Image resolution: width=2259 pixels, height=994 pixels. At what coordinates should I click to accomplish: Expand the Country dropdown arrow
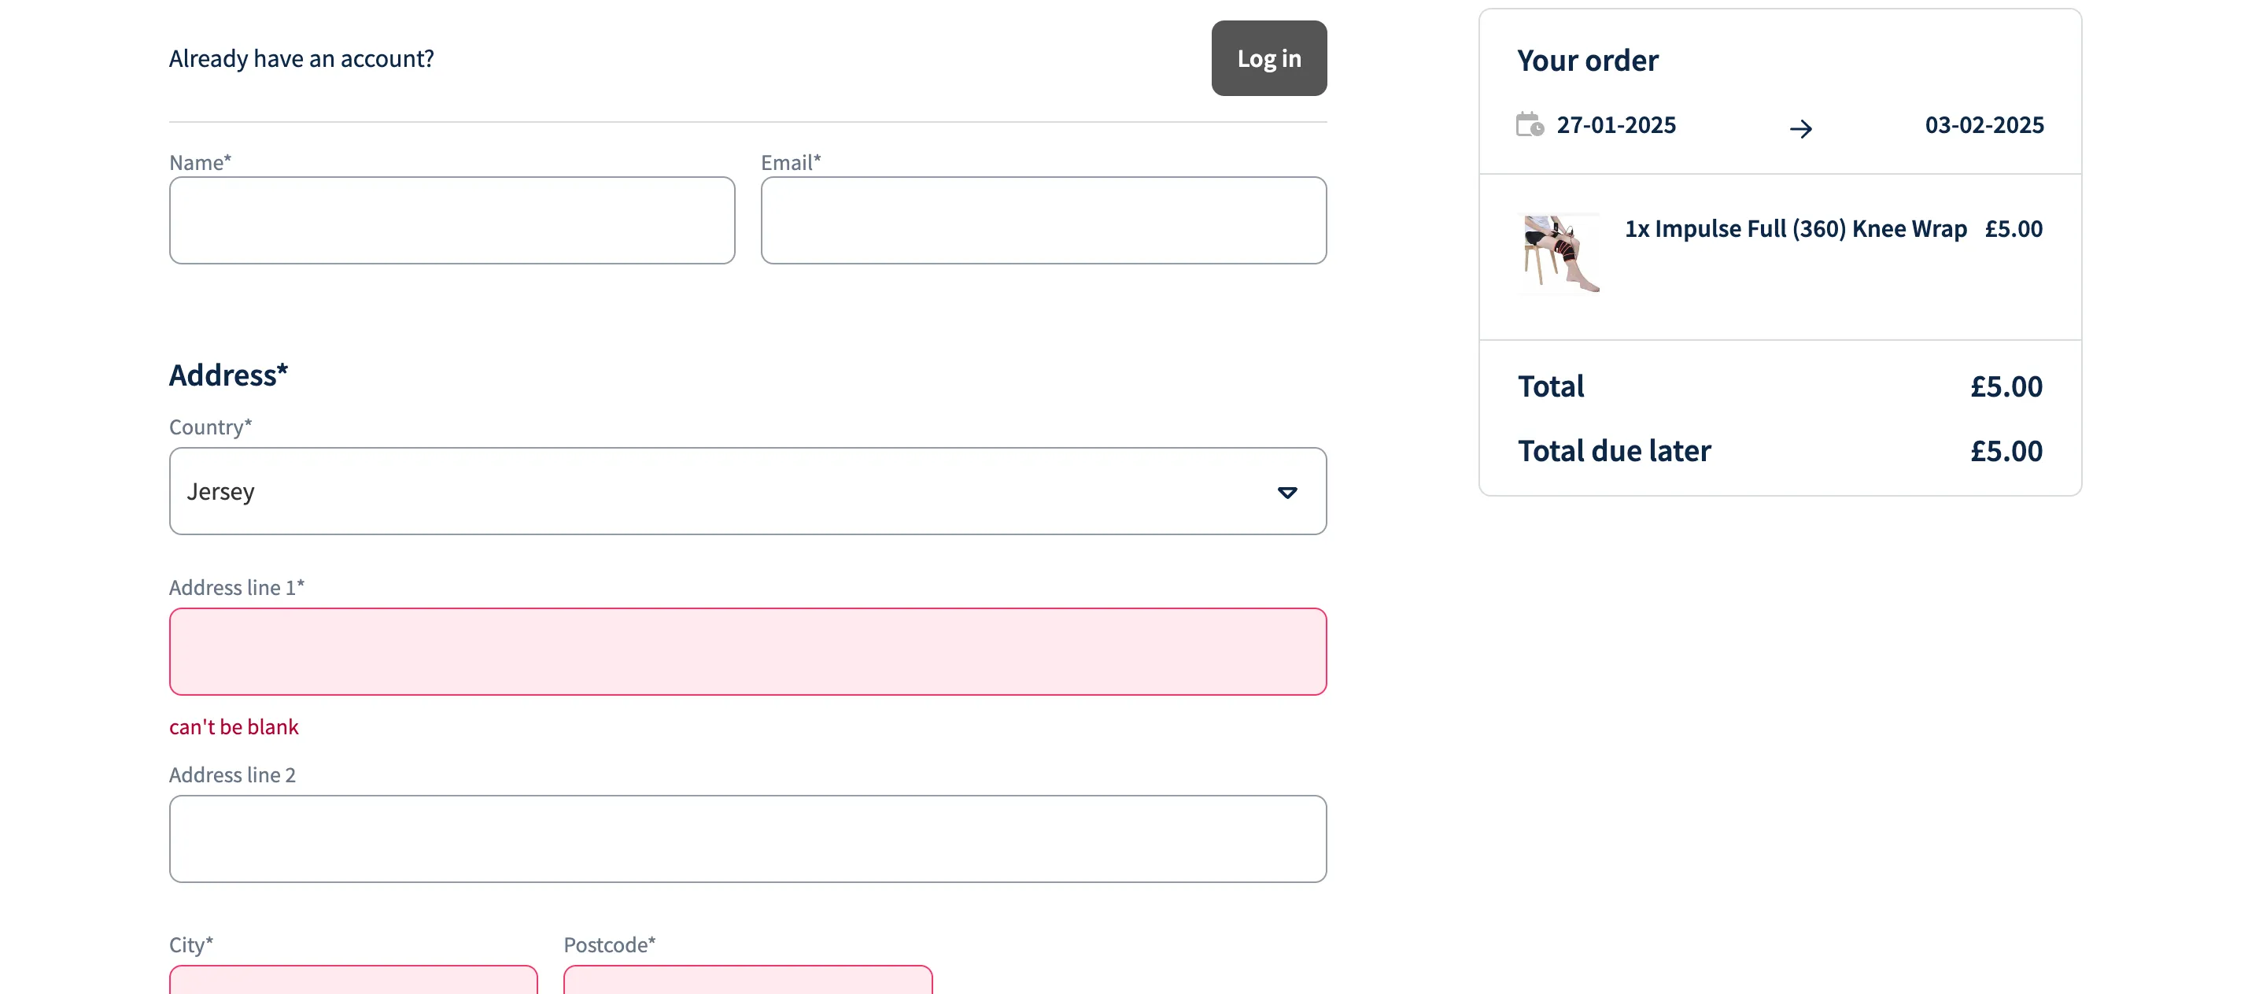[1286, 492]
